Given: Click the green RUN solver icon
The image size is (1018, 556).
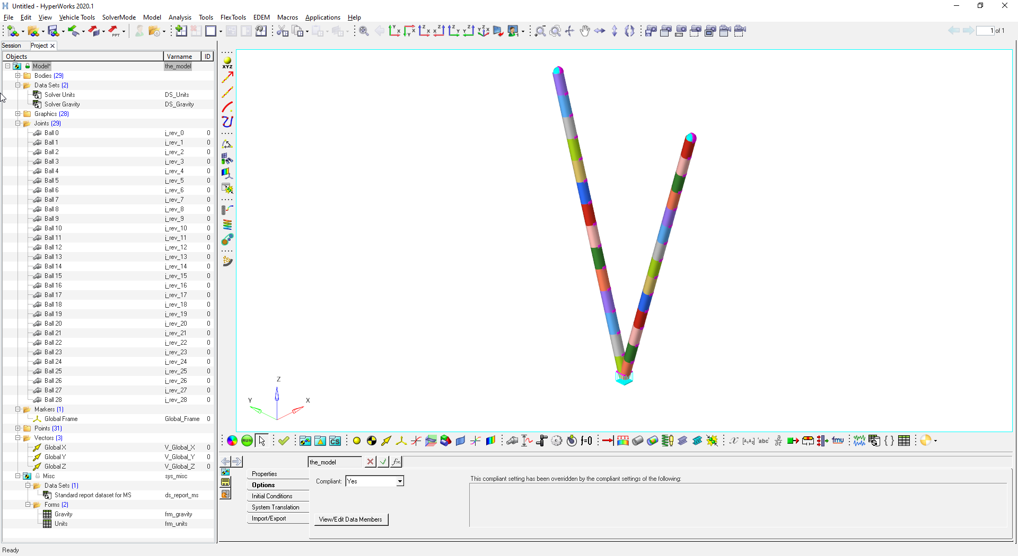Looking at the screenshot, I should [x=247, y=441].
